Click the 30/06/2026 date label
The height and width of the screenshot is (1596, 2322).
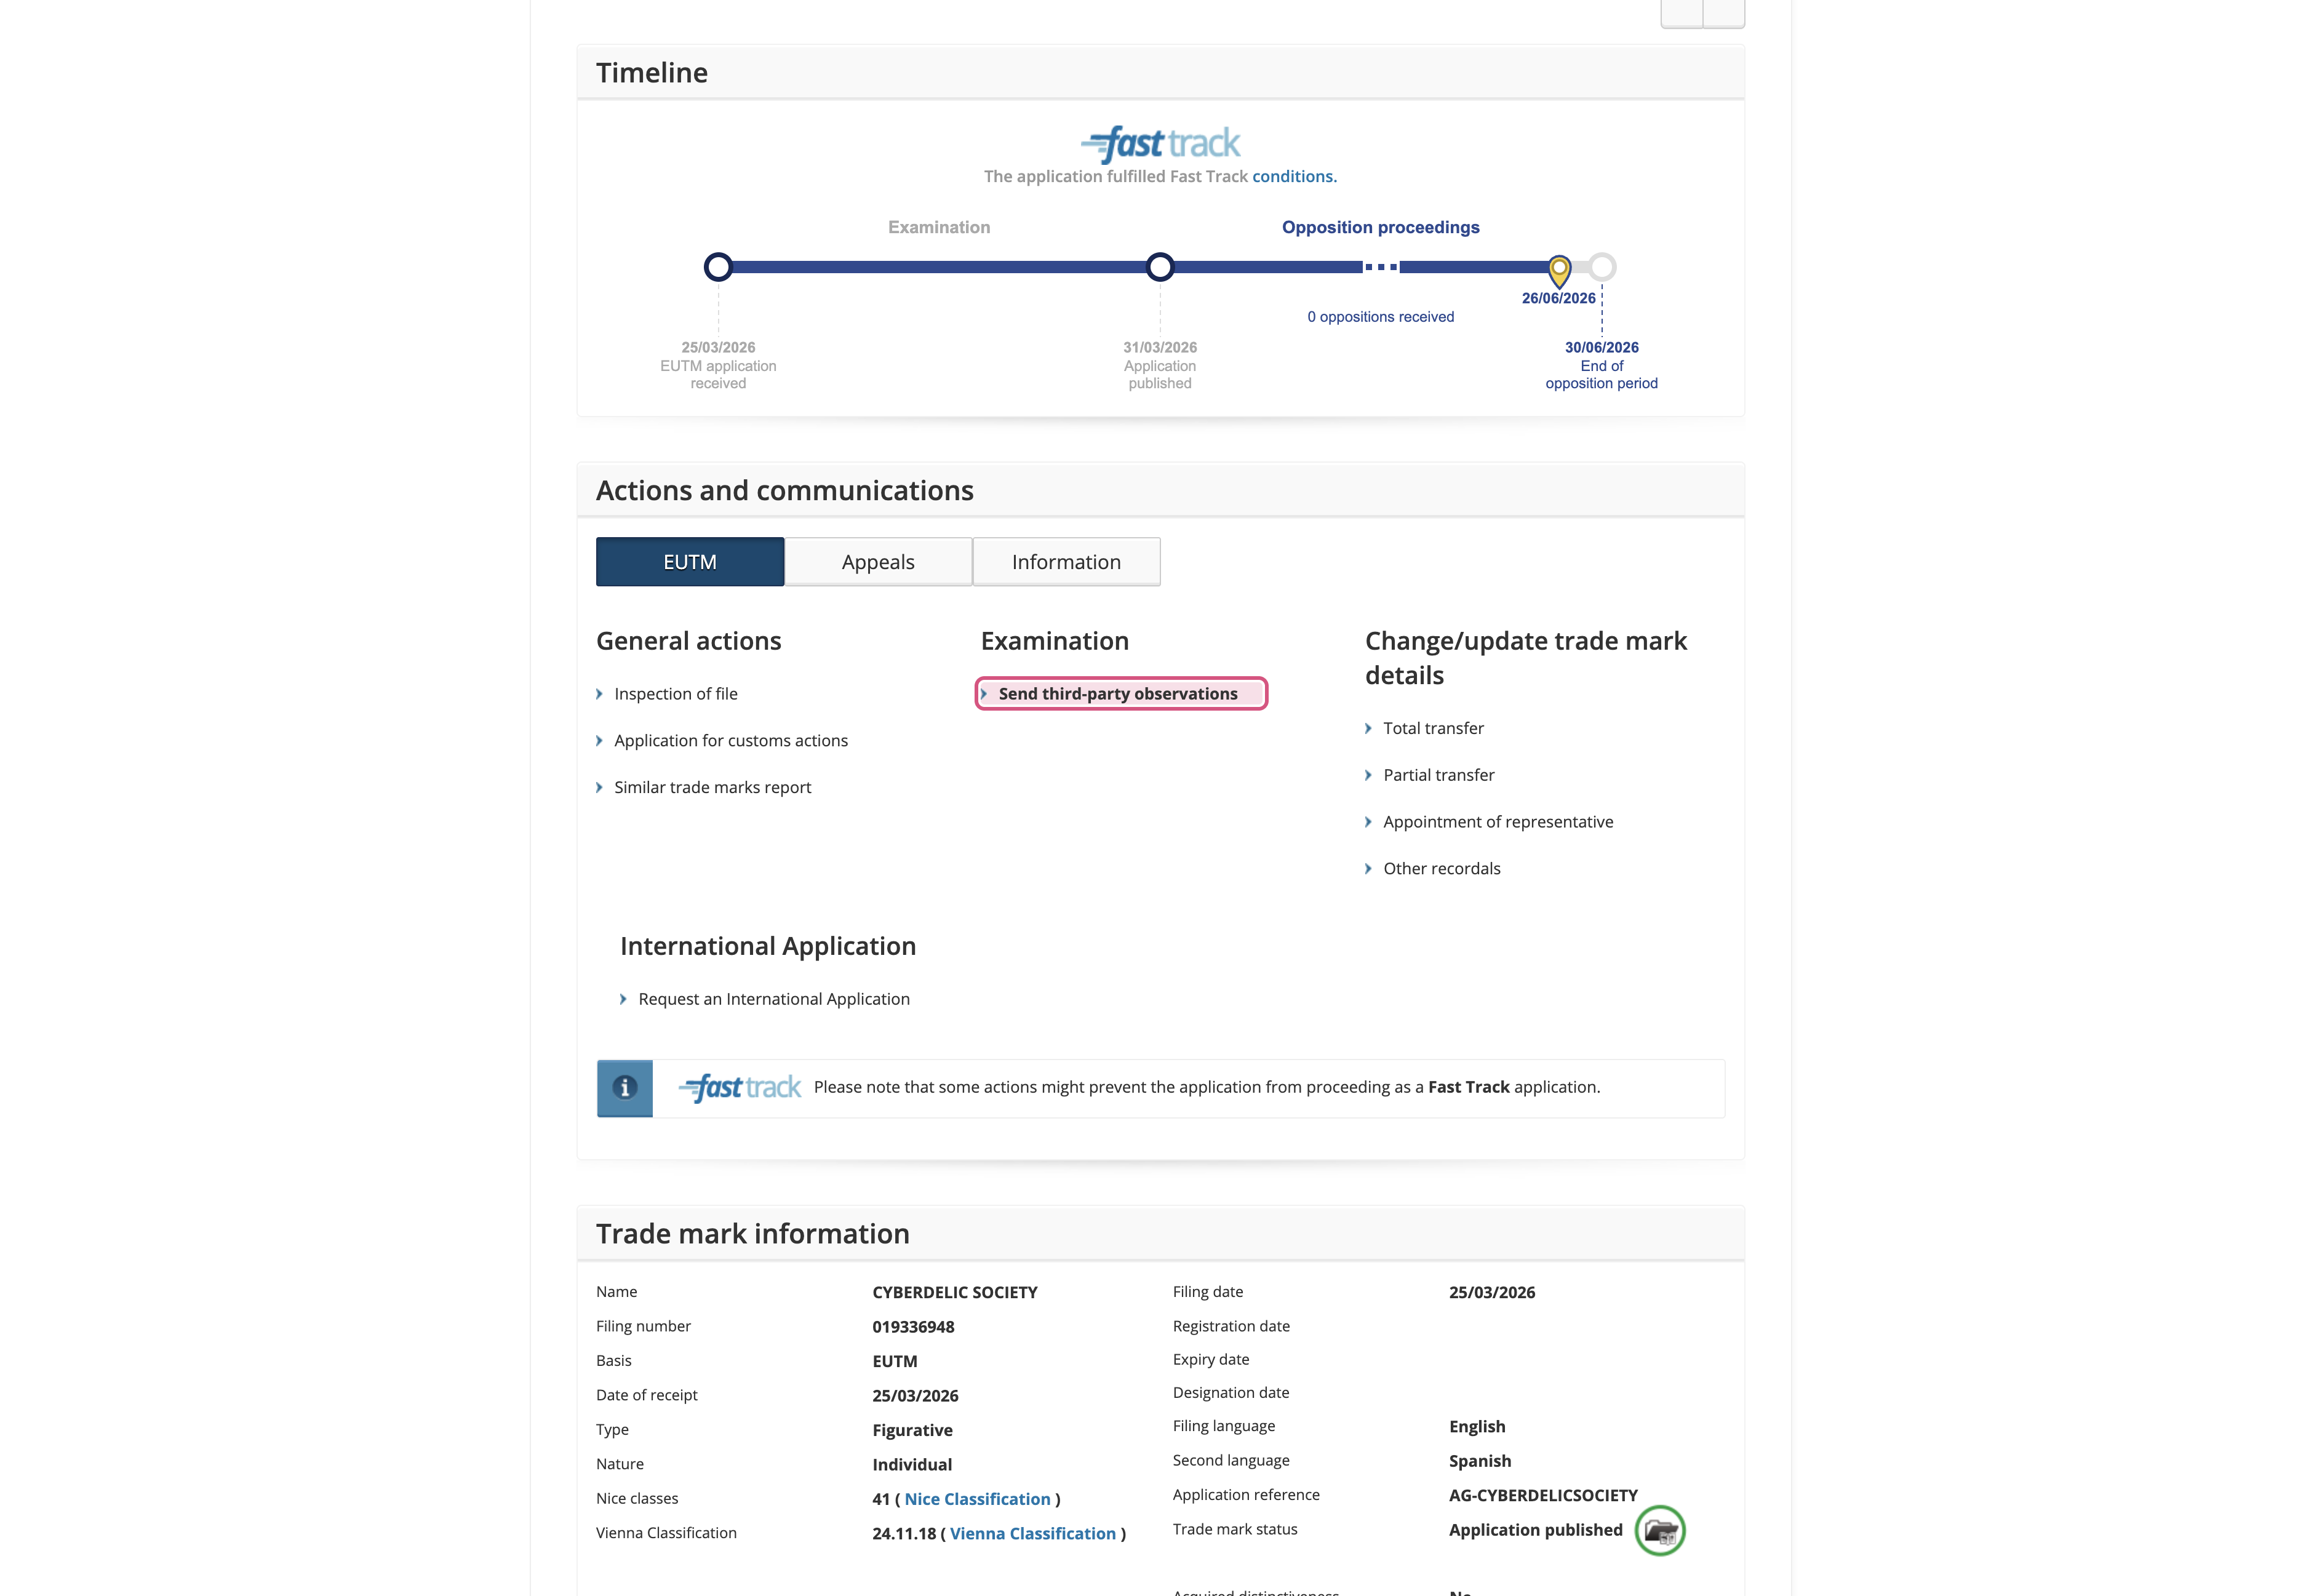(x=1601, y=347)
